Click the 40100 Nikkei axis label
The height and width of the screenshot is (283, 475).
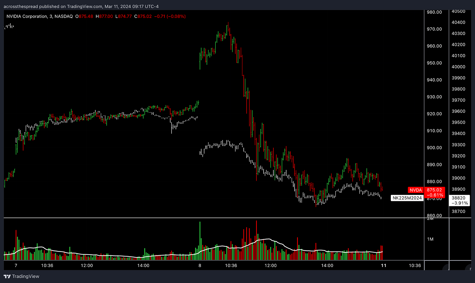[458, 56]
